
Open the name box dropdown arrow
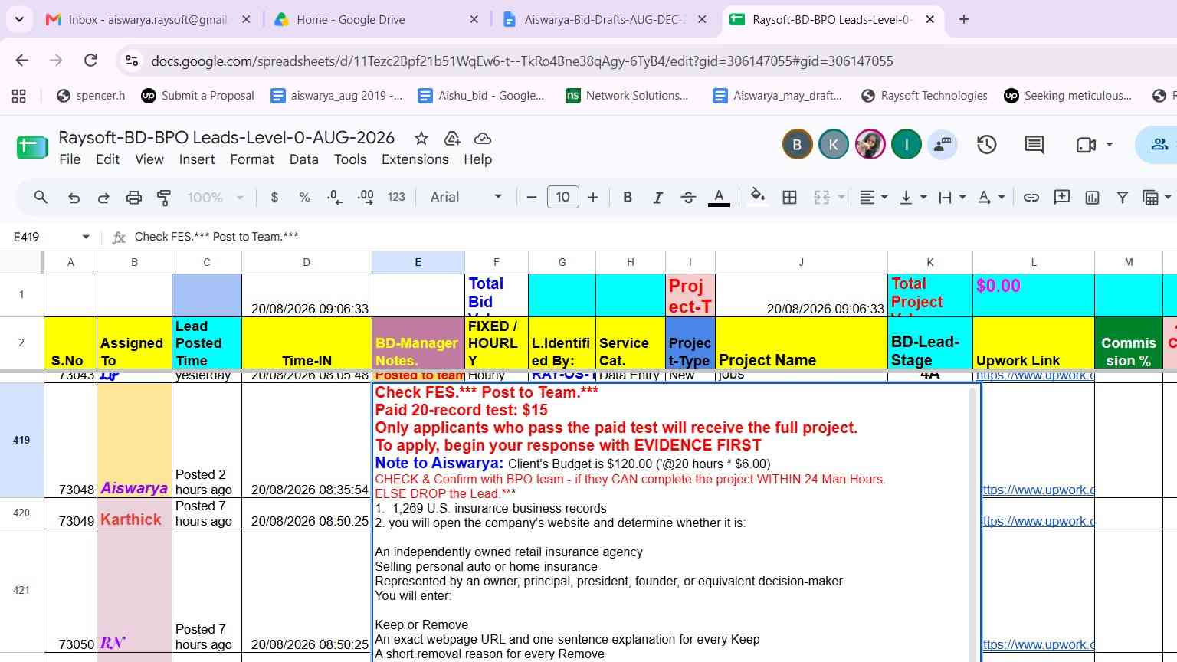coord(86,237)
